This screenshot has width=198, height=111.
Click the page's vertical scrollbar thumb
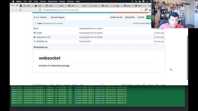coord(187,58)
